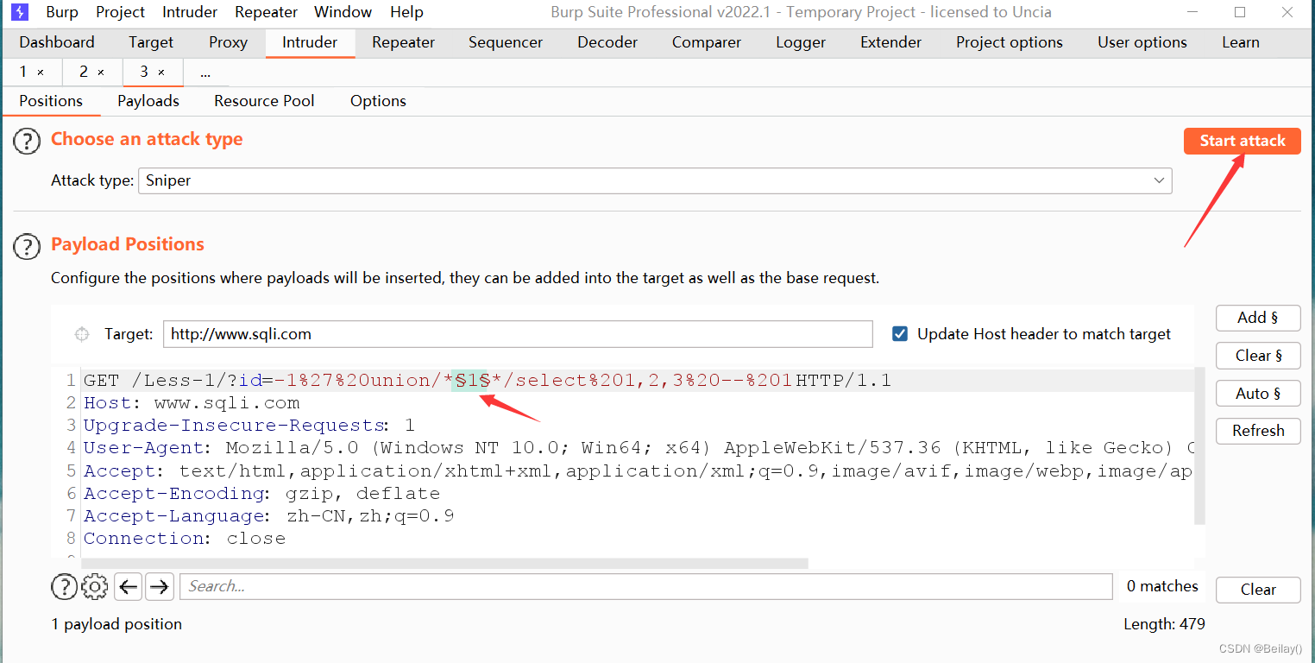Go to previous search match arrow
Viewport: 1315px width, 663px height.
pos(129,587)
